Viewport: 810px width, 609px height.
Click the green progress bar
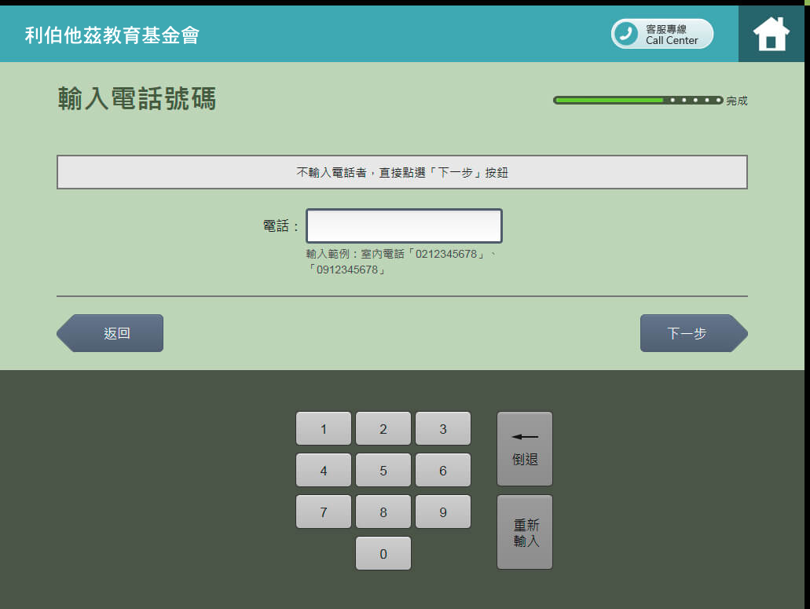click(637, 101)
